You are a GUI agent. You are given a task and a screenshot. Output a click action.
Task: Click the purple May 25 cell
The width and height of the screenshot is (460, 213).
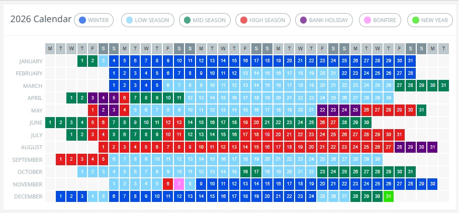coord(355,110)
